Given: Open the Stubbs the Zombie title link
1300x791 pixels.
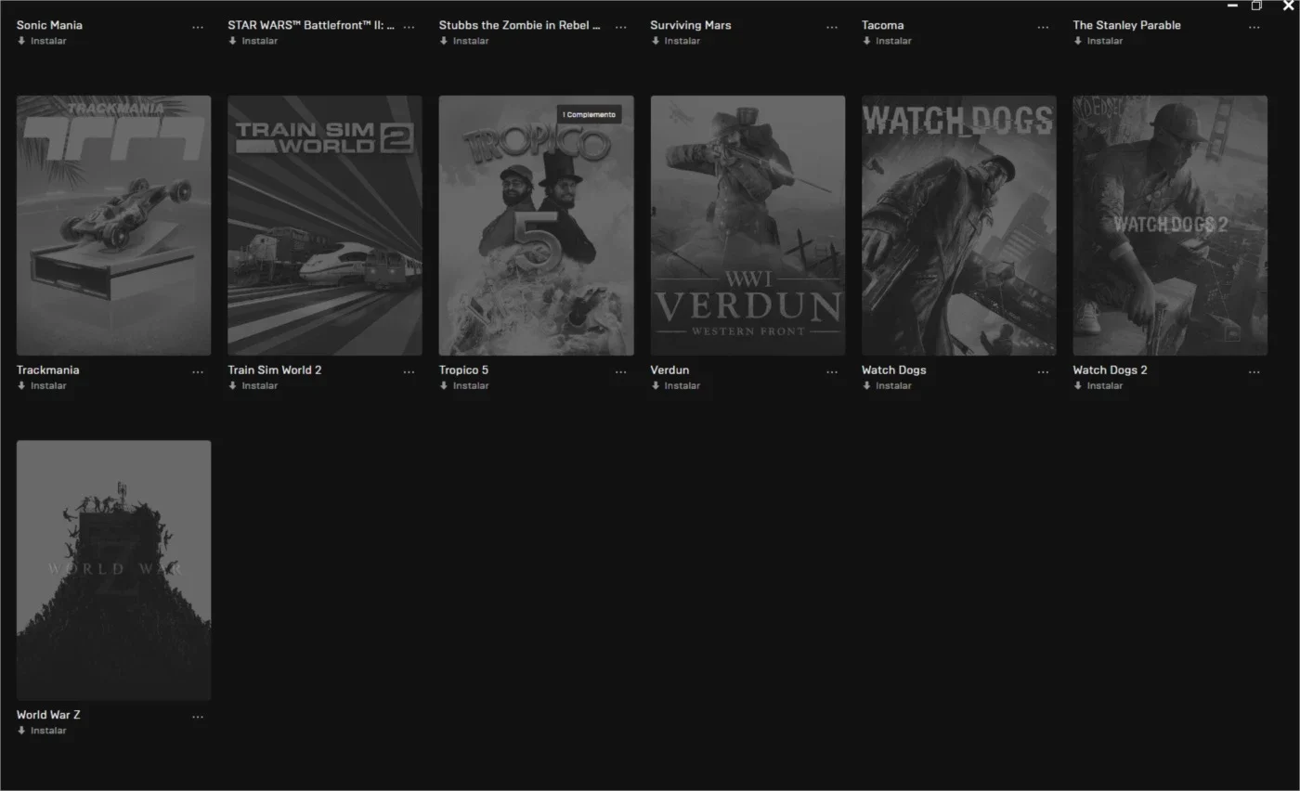Looking at the screenshot, I should 519,25.
